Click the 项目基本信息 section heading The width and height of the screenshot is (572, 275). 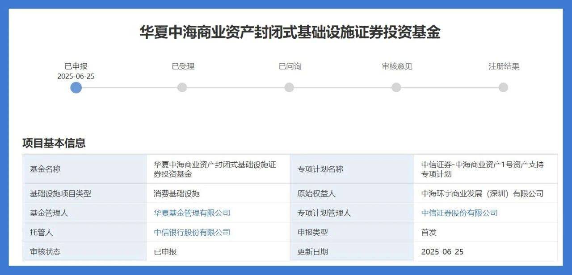click(x=54, y=143)
